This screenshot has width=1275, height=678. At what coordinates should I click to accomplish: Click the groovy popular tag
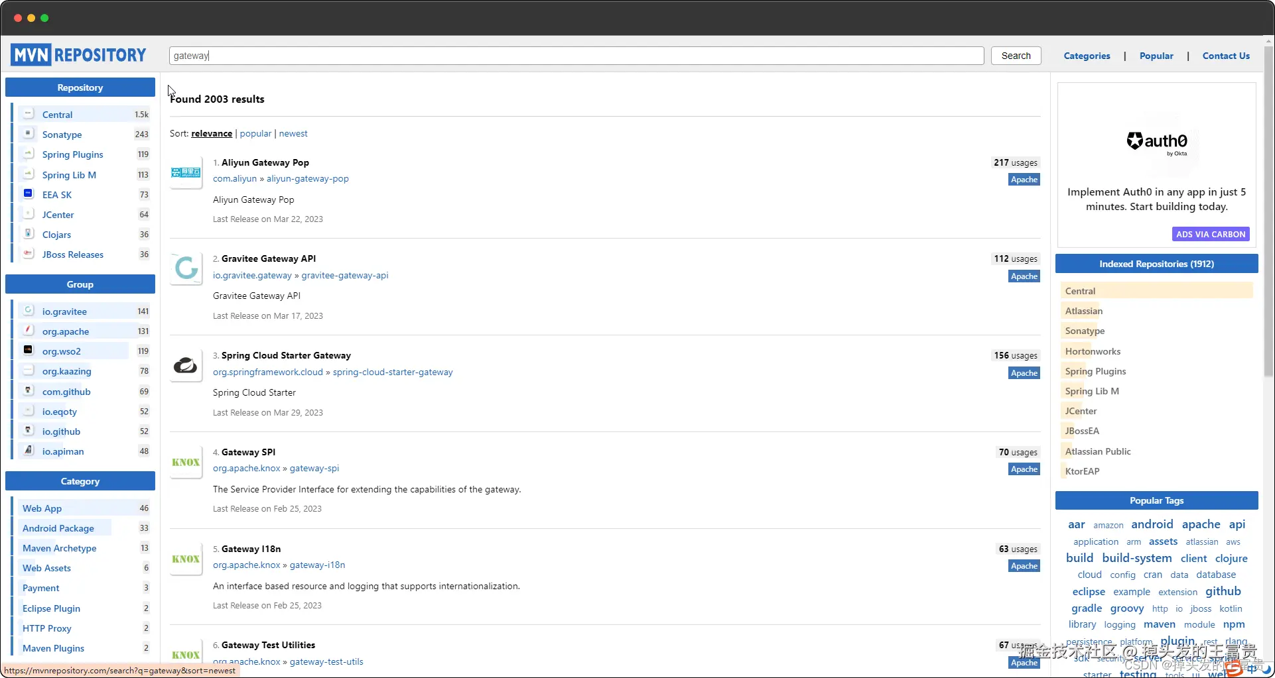[x=1127, y=608]
